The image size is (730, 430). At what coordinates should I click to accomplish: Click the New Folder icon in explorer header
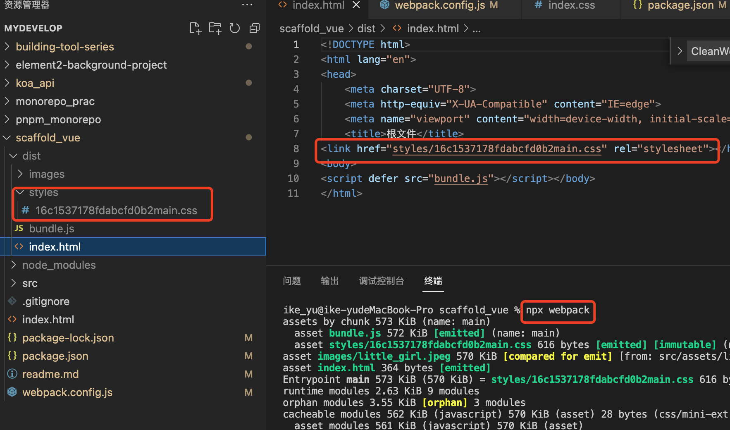click(215, 28)
